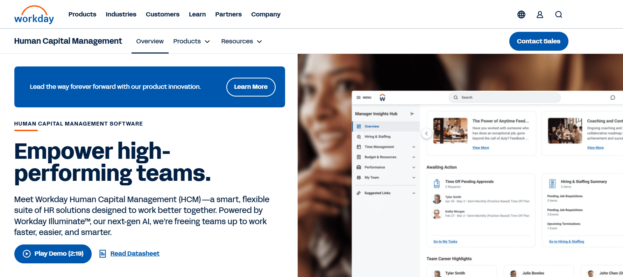Image resolution: width=623 pixels, height=277 pixels.
Task: Click the datasheet document icon
Action: pos(102,254)
